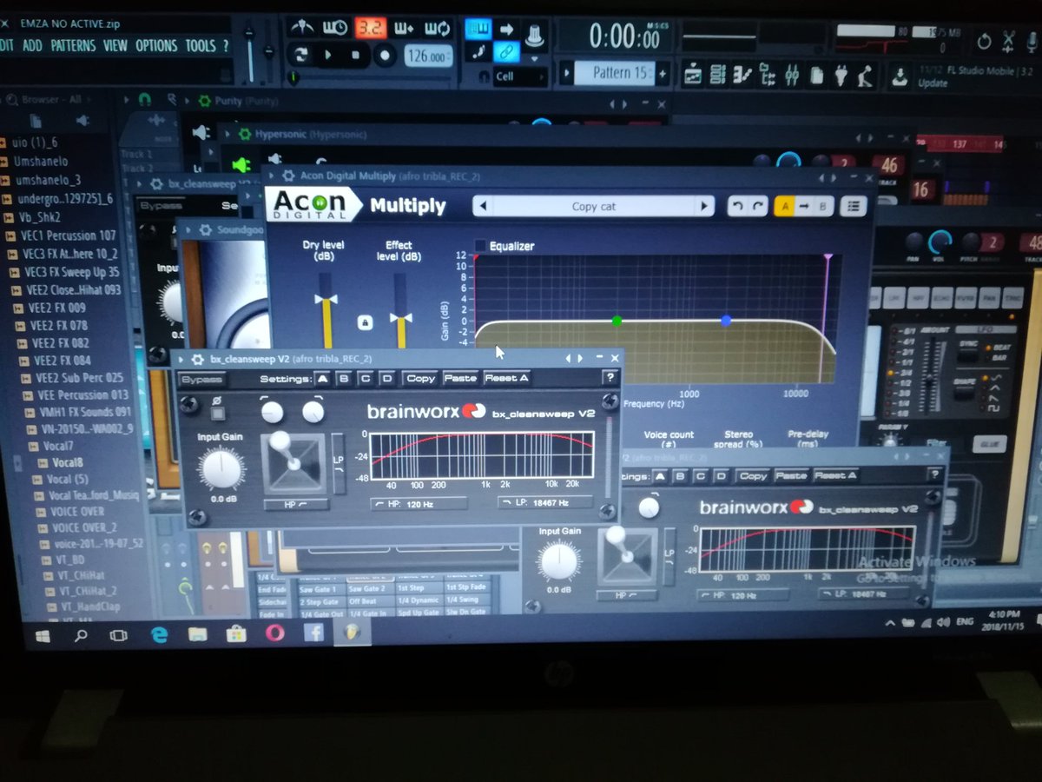The width and height of the screenshot is (1042, 782).
Task: Click the LP: 18467 Hz field in the front bx_cleansweep window
Action: pyautogui.click(x=544, y=502)
